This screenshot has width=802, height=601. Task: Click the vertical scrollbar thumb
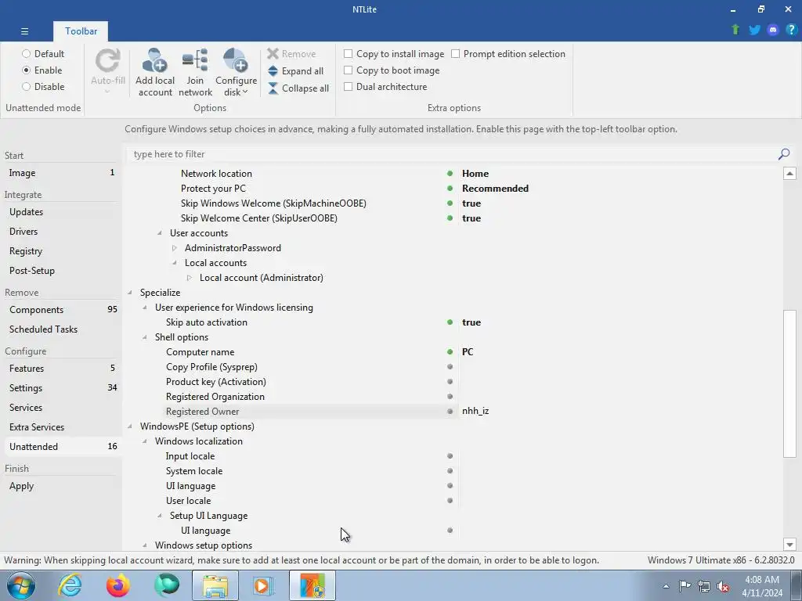[x=789, y=383]
